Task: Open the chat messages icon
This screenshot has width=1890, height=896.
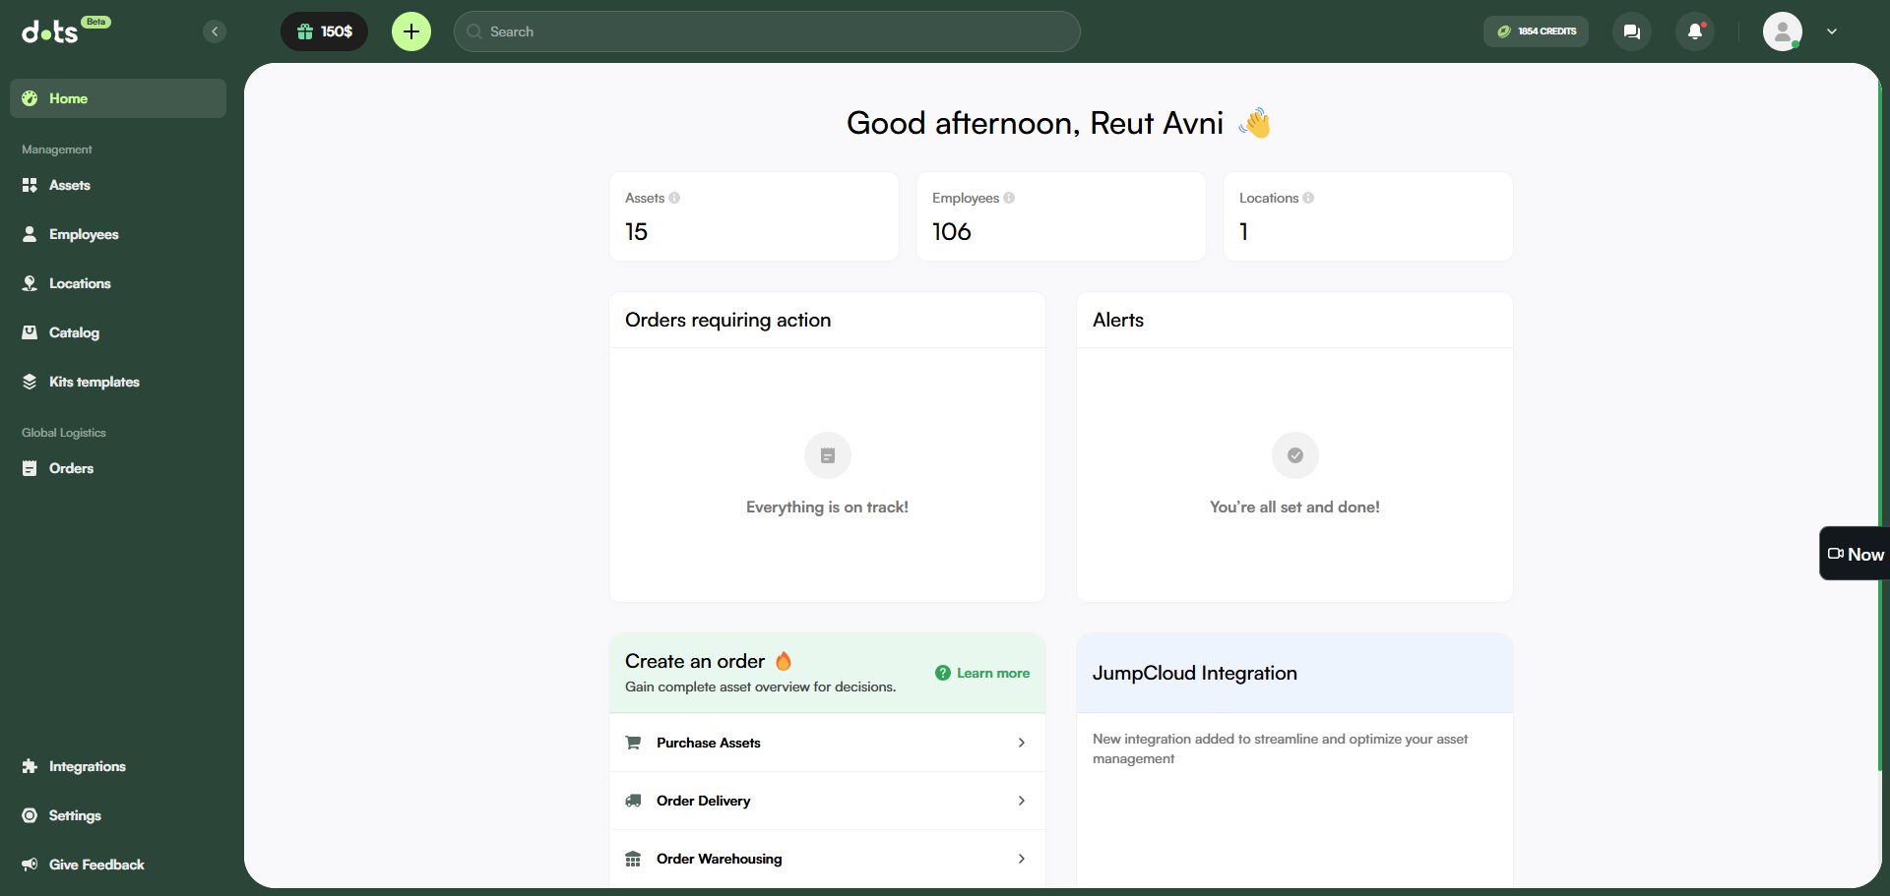Action: point(1631,31)
